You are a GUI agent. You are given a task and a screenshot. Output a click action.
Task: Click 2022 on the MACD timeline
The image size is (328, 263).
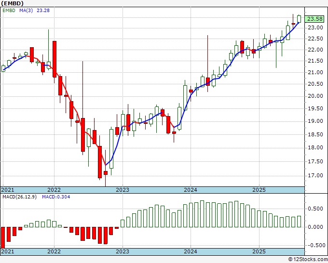click(54, 251)
